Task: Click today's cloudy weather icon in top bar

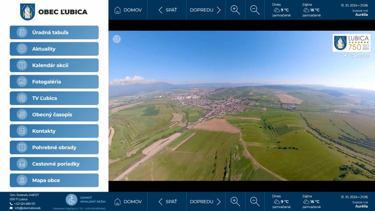Action: coord(276,10)
